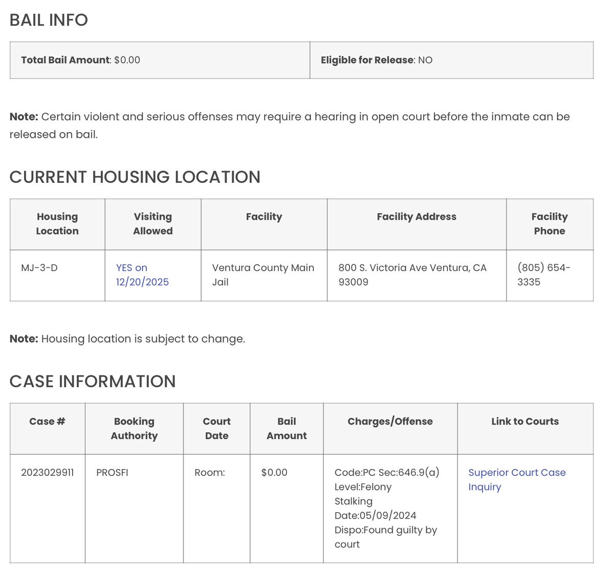Select the Booking Authority column header
This screenshot has height=570, width=614.
point(134,429)
